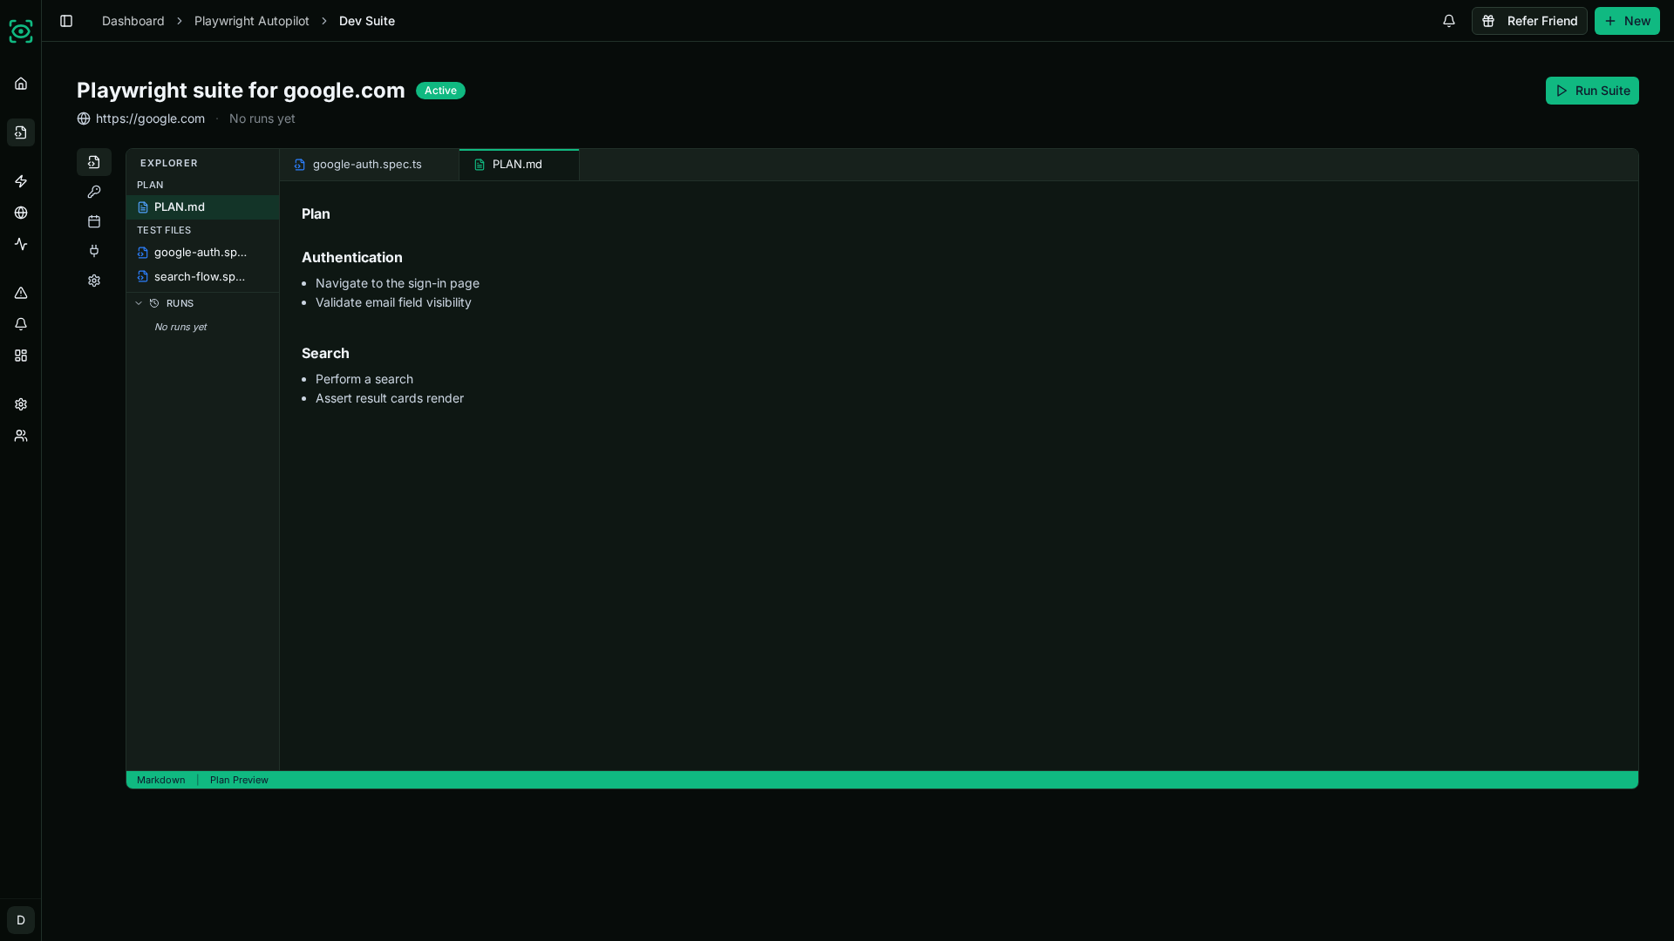Click the Authentication heading
The image size is (1674, 941).
pos(352,257)
